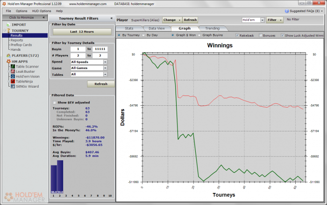Enable Show $EV adjusted checkbox
This screenshot has width=327, height=205.
54,102
